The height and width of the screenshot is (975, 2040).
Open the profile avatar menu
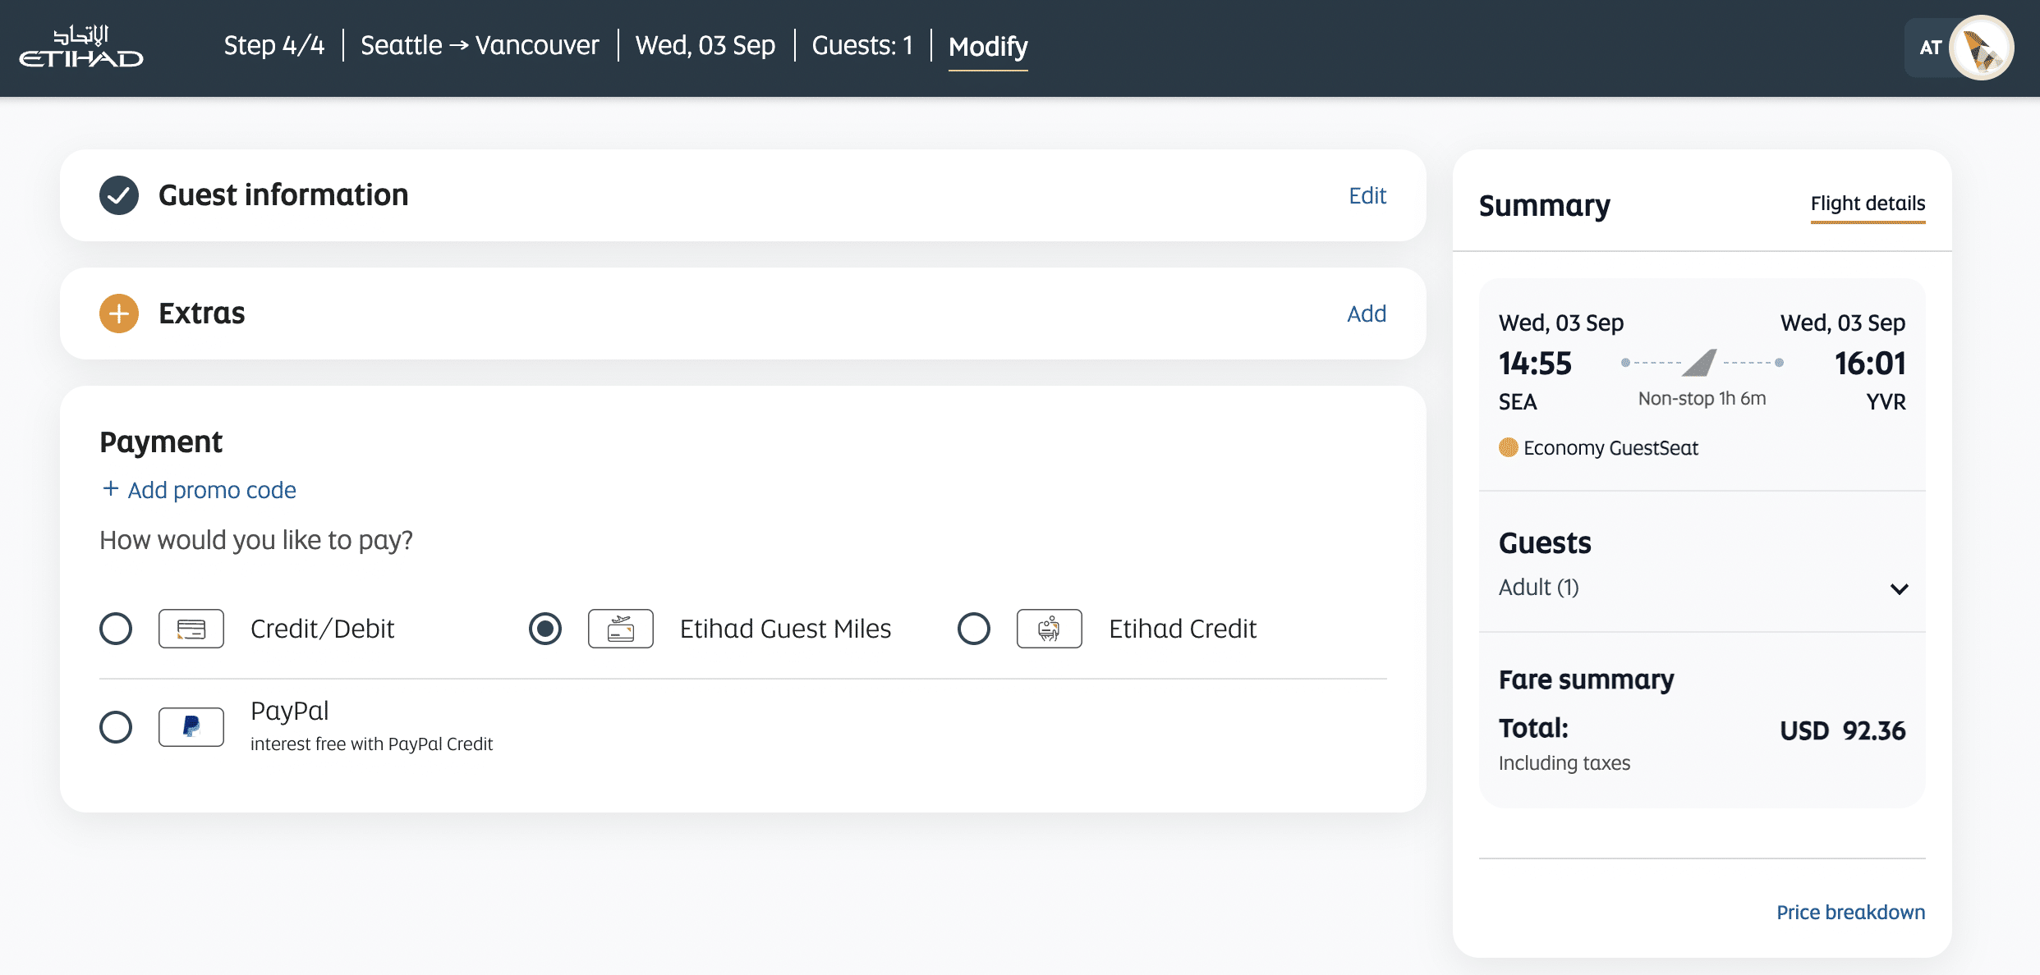click(1980, 48)
